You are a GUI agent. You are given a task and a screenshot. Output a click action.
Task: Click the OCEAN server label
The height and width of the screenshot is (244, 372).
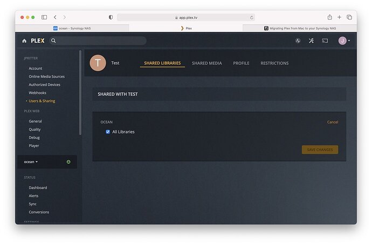107,122
